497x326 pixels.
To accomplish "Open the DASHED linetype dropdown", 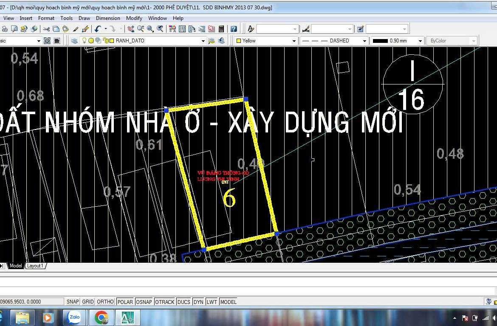I will click(x=364, y=41).
